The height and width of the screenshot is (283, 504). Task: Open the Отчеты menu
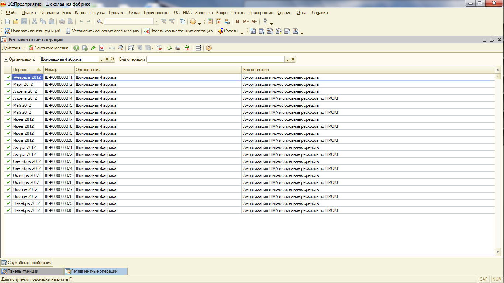238,13
